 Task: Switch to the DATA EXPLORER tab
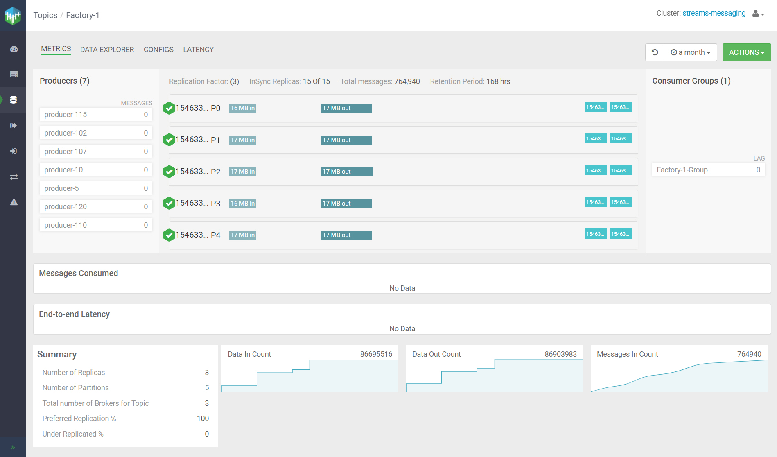[107, 50]
